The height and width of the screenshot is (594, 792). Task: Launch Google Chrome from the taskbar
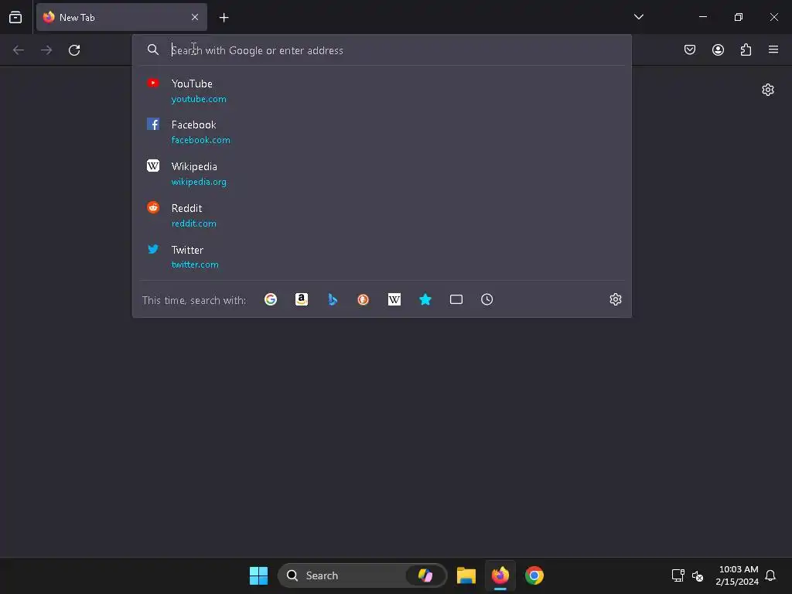(534, 575)
